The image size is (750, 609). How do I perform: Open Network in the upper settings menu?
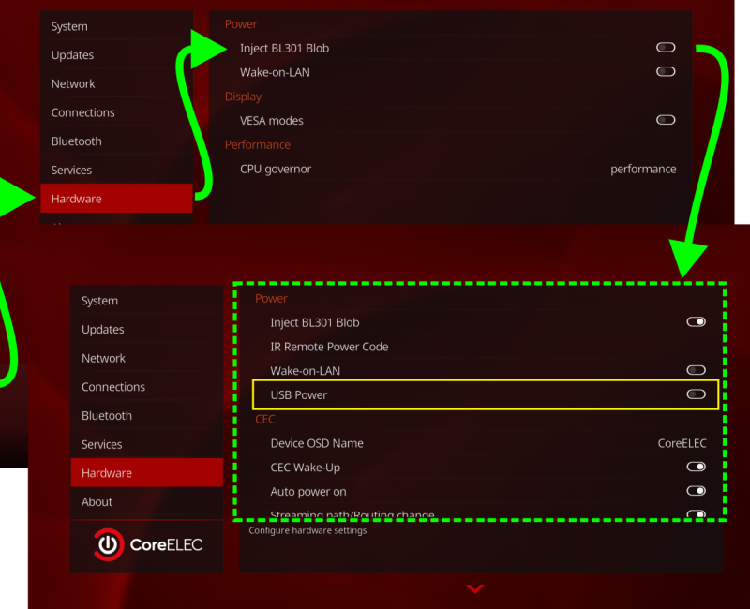click(116, 83)
